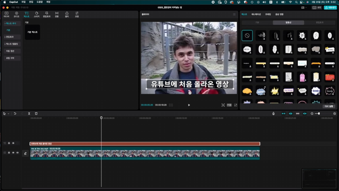
Task: Click the 내보내기 export button
Action: (x=330, y=7)
